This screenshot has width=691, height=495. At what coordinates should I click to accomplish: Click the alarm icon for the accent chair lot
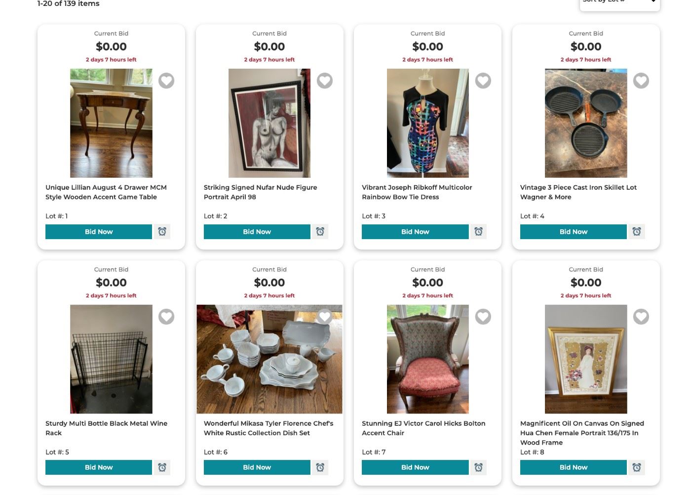478,467
